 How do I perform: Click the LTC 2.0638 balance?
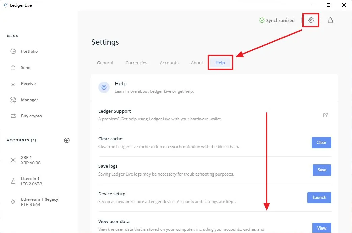coord(31,184)
